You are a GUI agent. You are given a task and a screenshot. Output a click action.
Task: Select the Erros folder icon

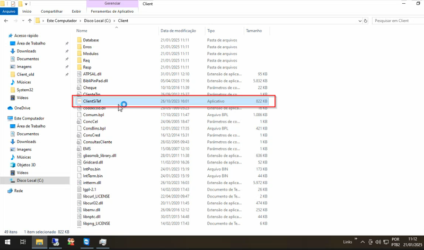[x=79, y=47]
